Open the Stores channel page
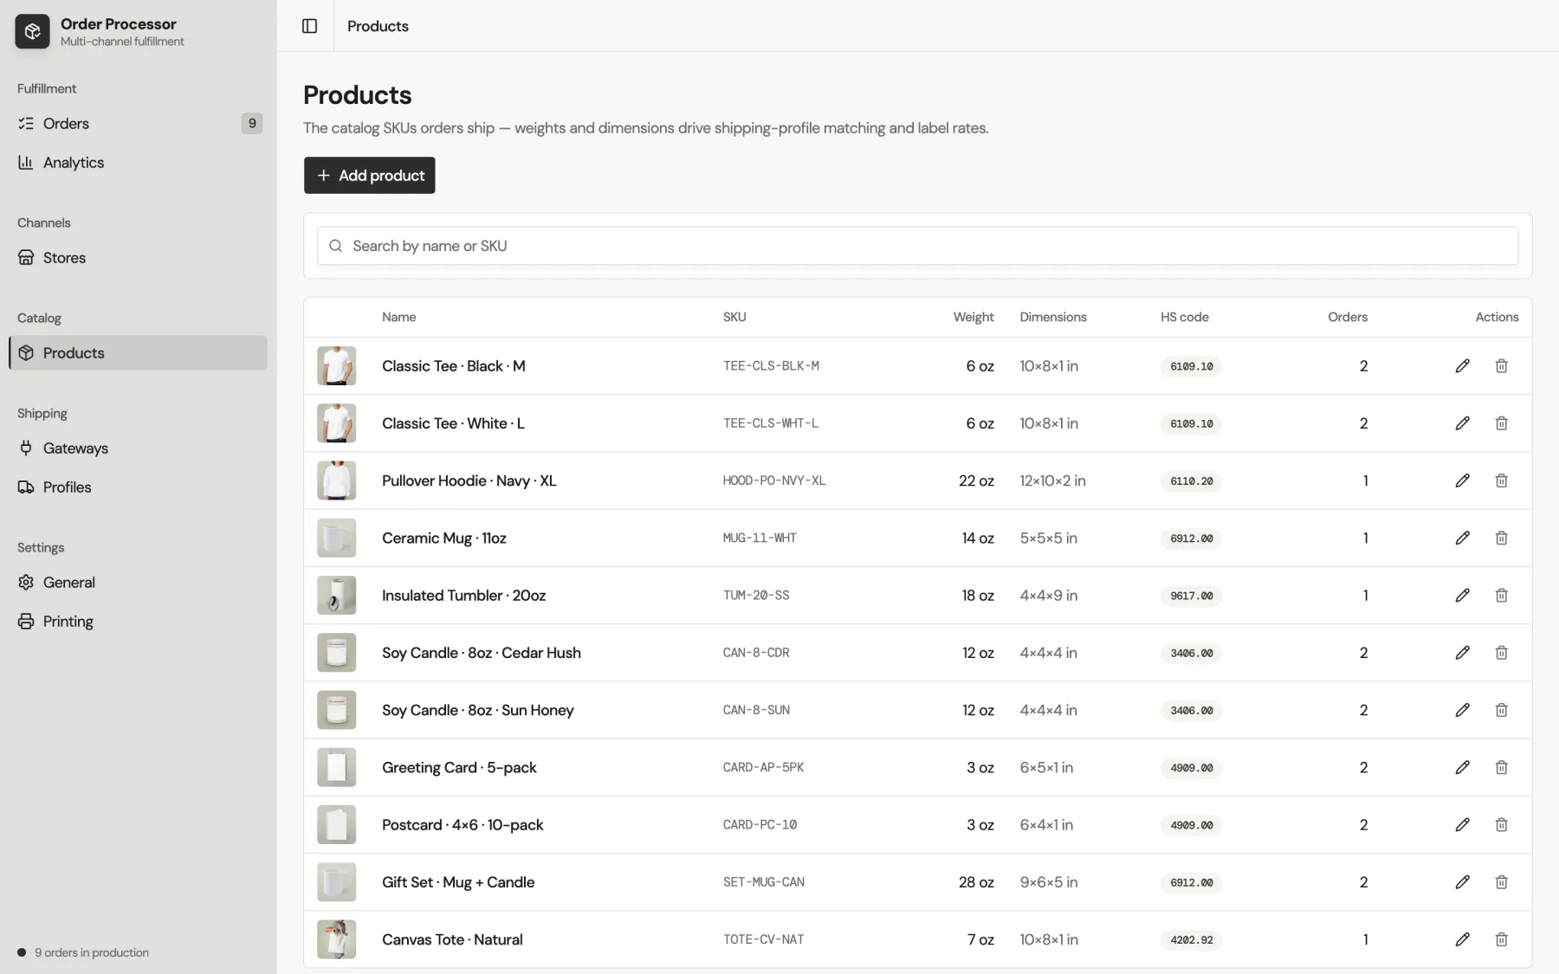 click(139, 258)
